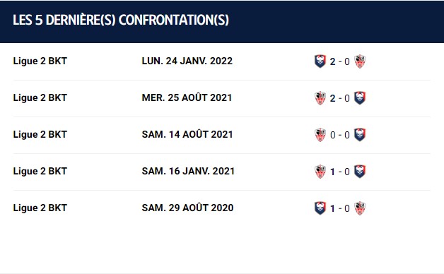
Task: Click home crest in 16 Janv. 2021 match
Action: [320, 172]
